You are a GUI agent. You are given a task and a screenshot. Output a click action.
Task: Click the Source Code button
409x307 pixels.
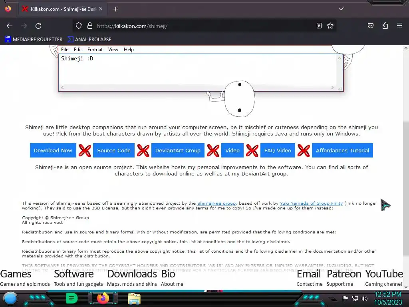click(114, 150)
